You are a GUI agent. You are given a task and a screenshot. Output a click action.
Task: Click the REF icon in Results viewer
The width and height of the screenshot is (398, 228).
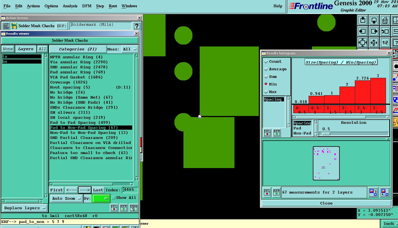pyautogui.click(x=124, y=208)
